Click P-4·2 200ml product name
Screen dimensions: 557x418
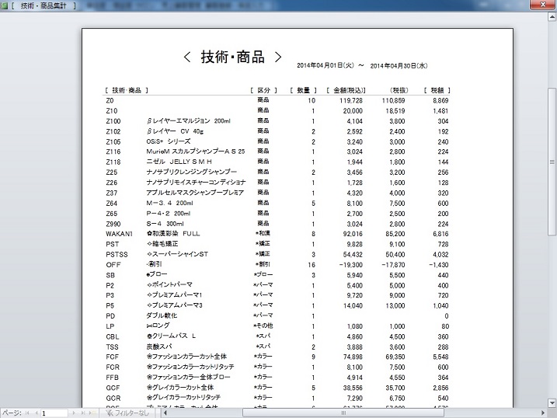point(169,214)
